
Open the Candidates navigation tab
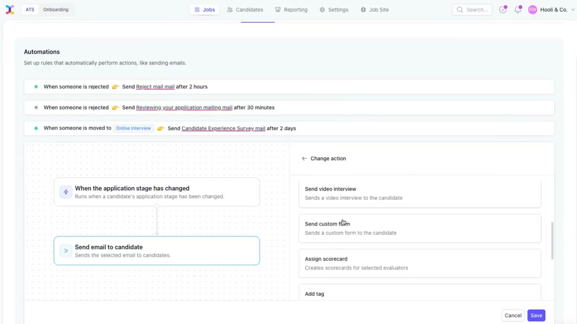pyautogui.click(x=245, y=10)
